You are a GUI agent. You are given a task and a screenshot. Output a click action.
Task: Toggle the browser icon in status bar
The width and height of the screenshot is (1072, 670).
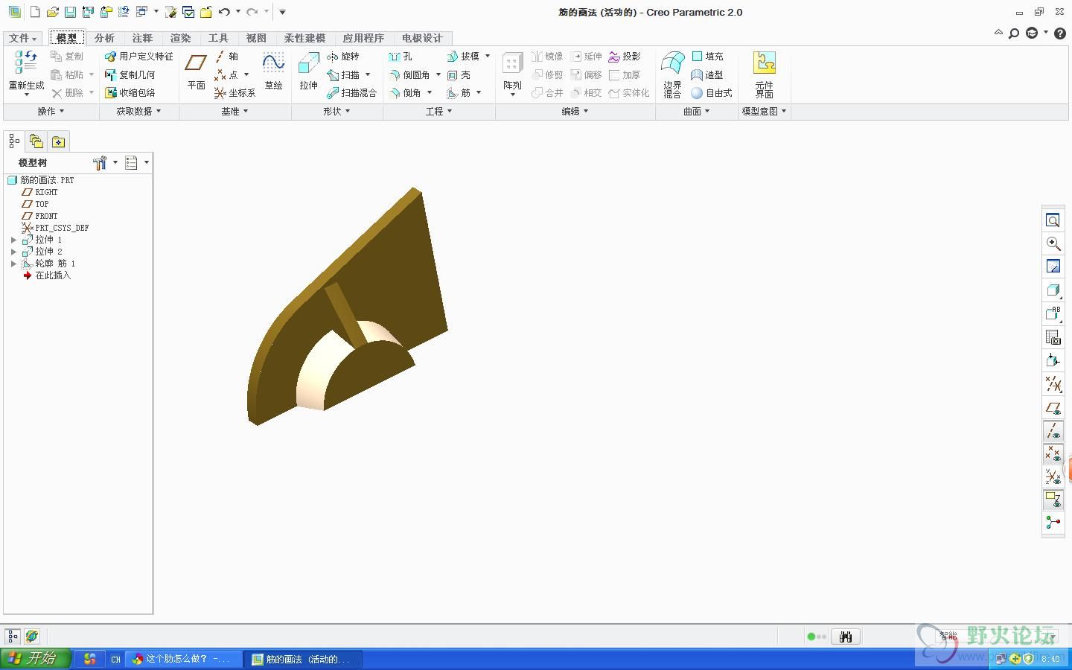click(x=31, y=636)
